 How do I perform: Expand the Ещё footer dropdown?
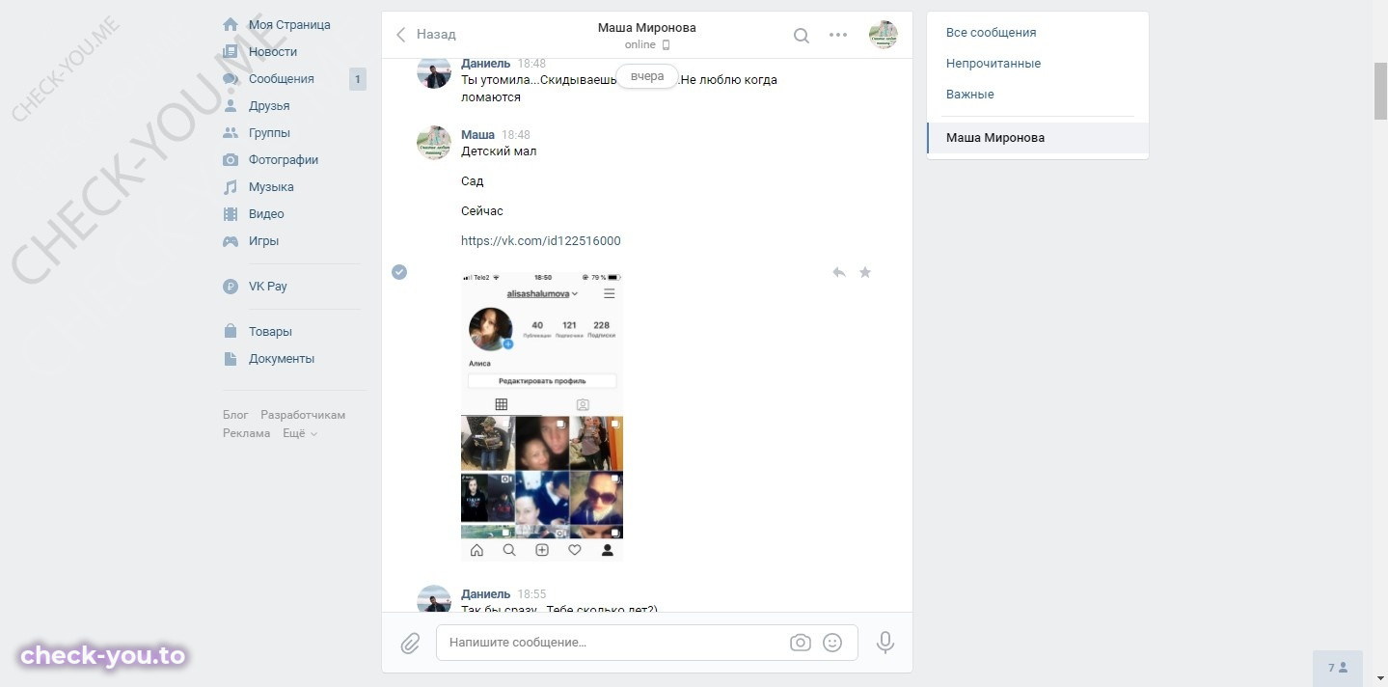click(x=300, y=433)
